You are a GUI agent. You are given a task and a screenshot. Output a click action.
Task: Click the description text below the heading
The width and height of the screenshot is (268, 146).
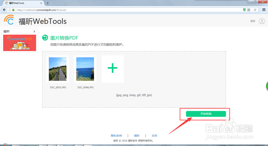[87, 44]
